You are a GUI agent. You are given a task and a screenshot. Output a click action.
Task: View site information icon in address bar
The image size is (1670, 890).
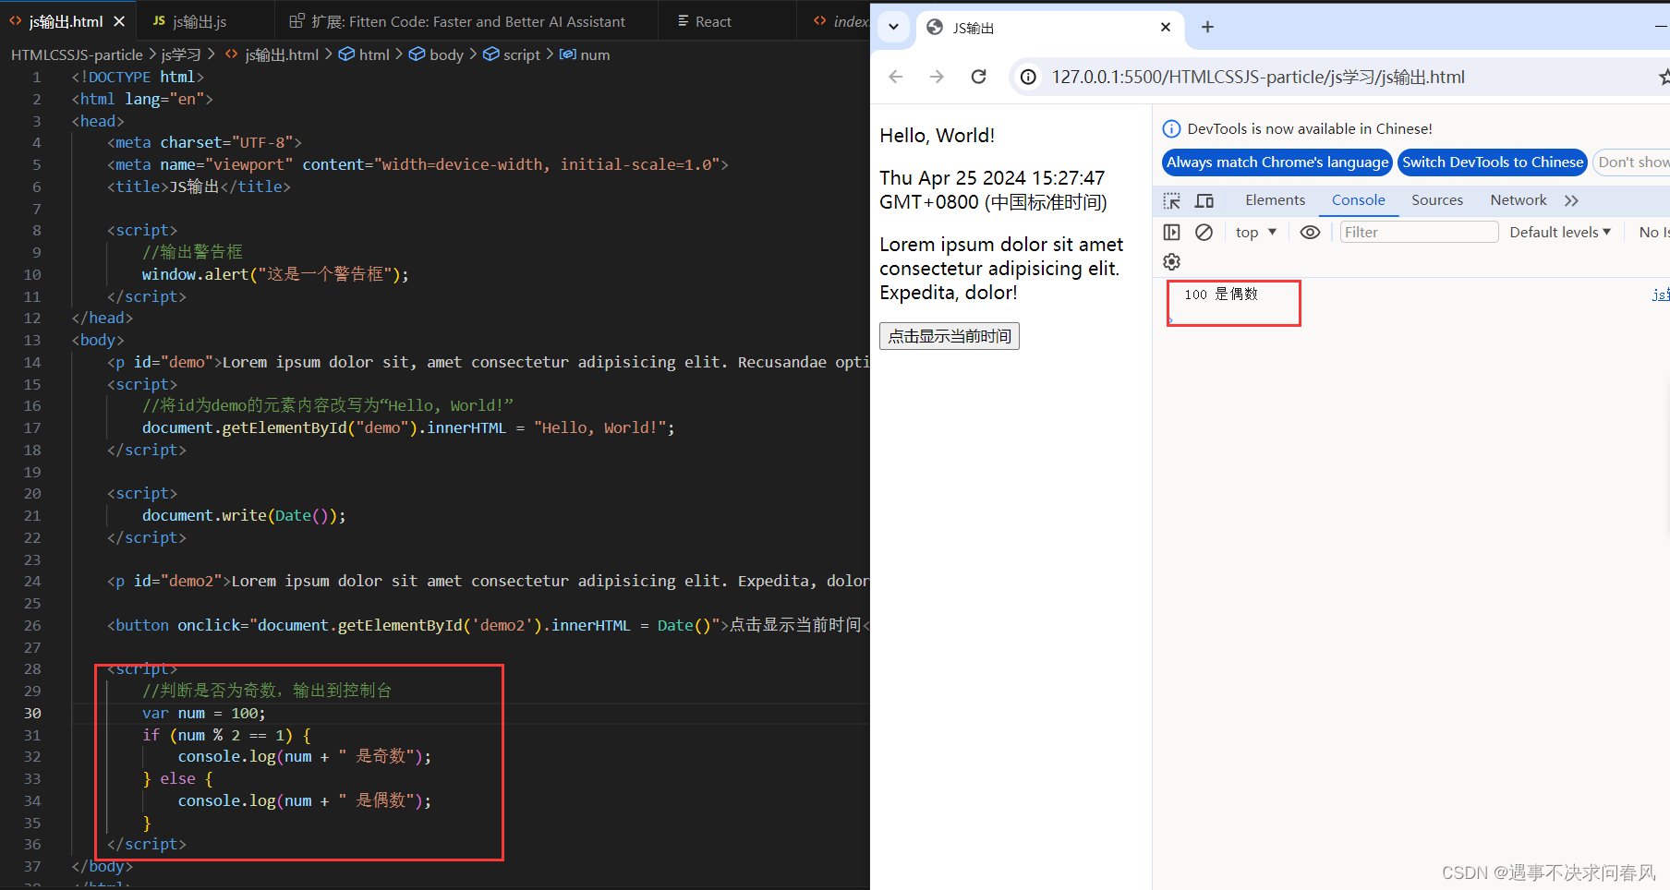point(1028,77)
